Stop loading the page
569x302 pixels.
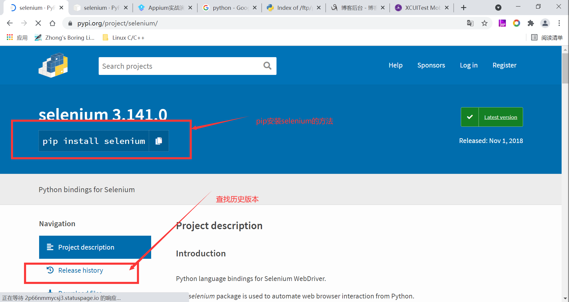(38, 23)
